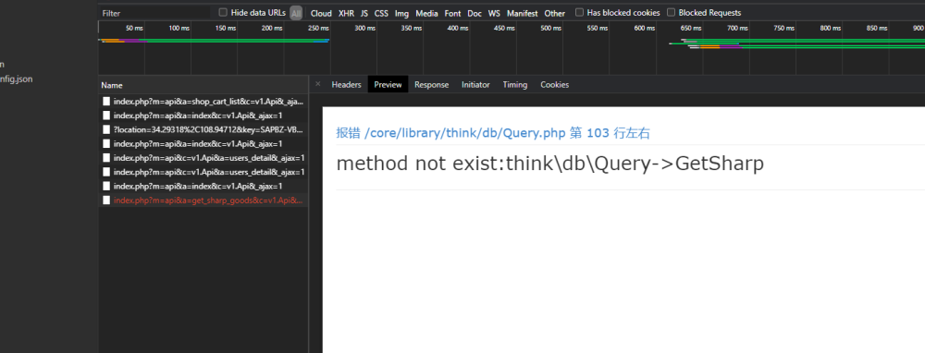The image size is (925, 353).
Task: Enable Blocked Requests checkbox
Action: [x=672, y=12]
